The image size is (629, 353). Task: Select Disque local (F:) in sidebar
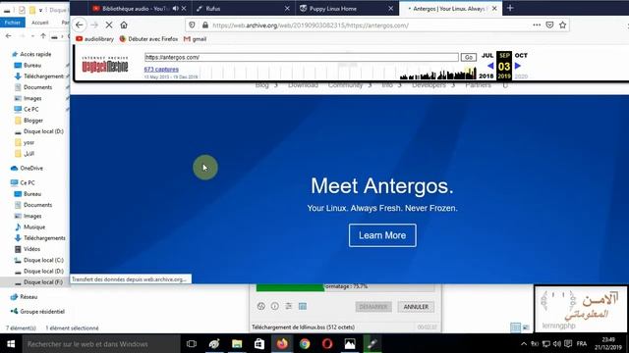pos(43,282)
